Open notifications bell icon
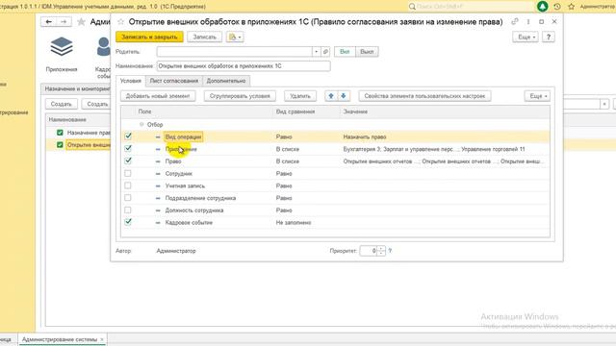 543,7
